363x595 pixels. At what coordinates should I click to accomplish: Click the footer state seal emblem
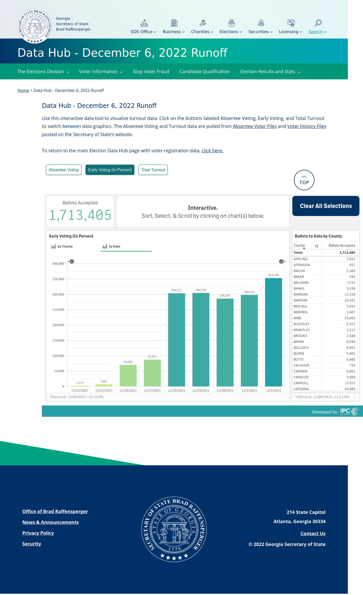coord(174,529)
